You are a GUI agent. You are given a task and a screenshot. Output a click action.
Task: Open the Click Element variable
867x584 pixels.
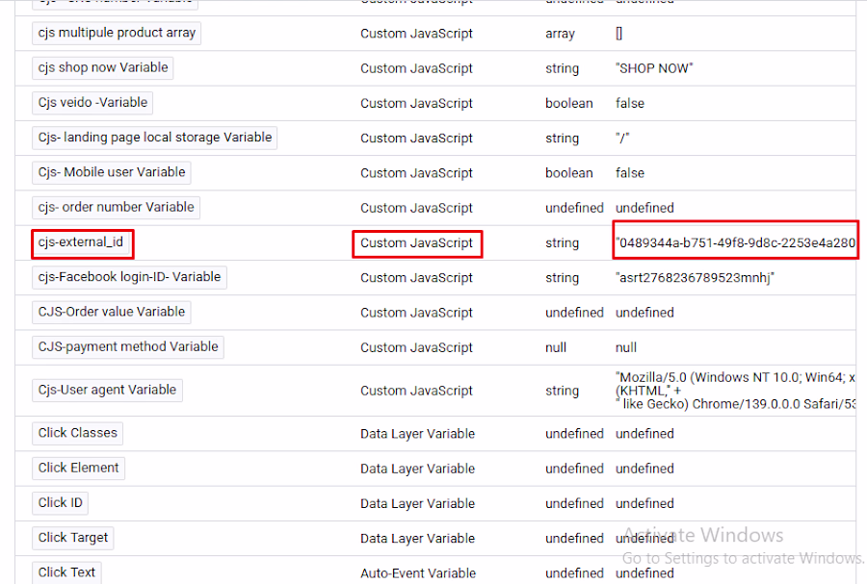point(78,468)
